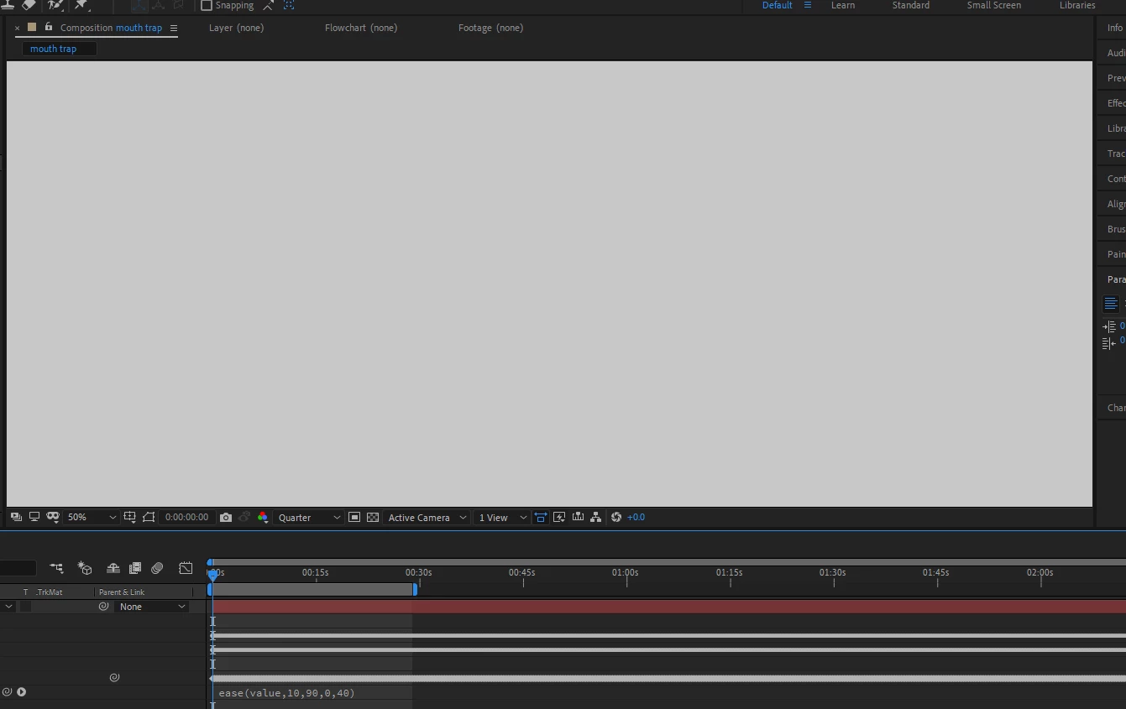Open the Graph Editor
Image resolution: width=1126 pixels, height=709 pixels.
click(x=186, y=568)
